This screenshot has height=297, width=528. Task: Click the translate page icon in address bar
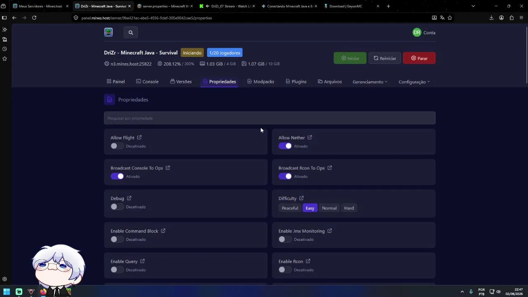442,18
